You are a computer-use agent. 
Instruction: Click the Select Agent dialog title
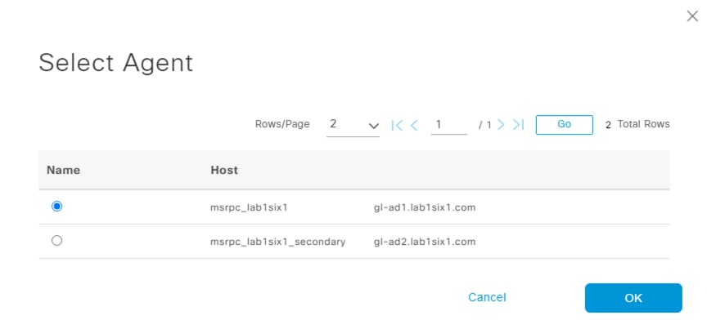click(116, 63)
